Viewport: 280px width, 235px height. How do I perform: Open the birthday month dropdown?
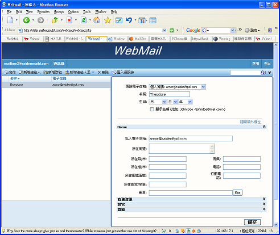158,102
